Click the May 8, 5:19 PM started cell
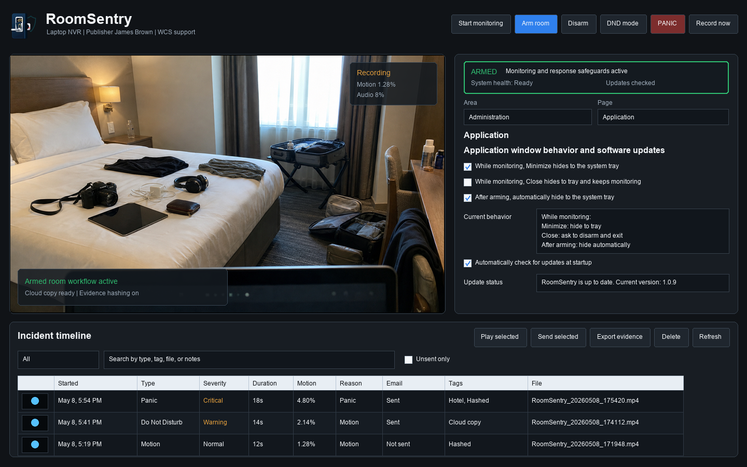747x467 pixels. tap(95, 445)
